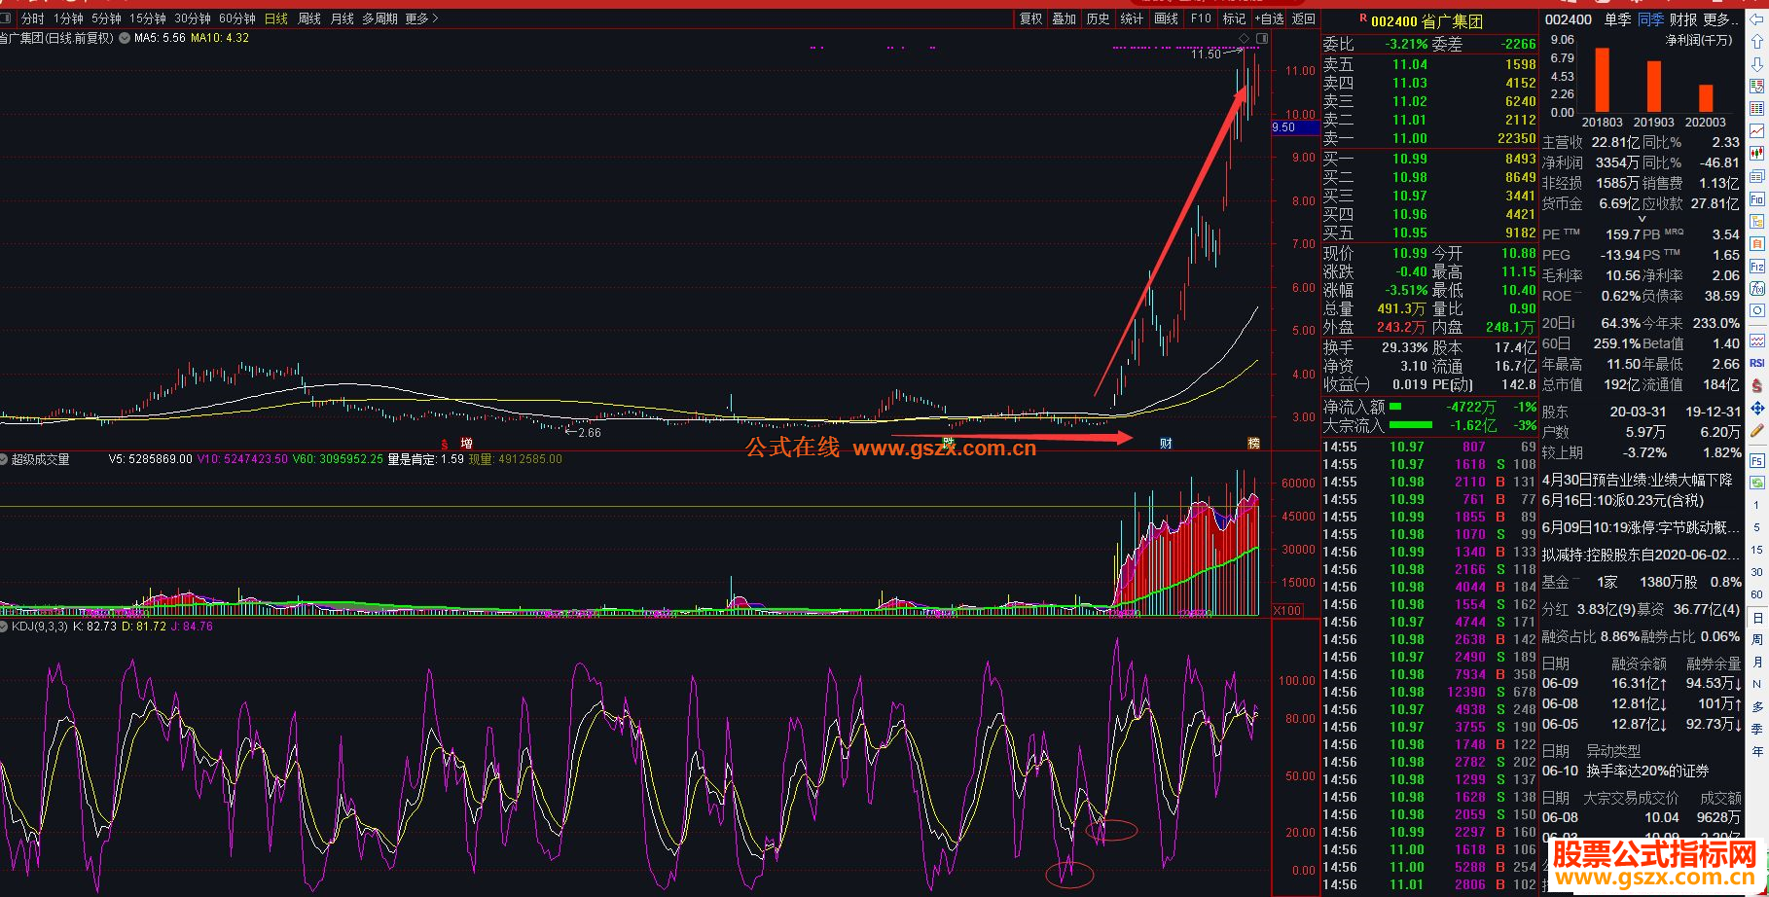Viewport: 1769px width, 897px height.
Task: Select the 日线 daily chart tab
Action: click(276, 18)
